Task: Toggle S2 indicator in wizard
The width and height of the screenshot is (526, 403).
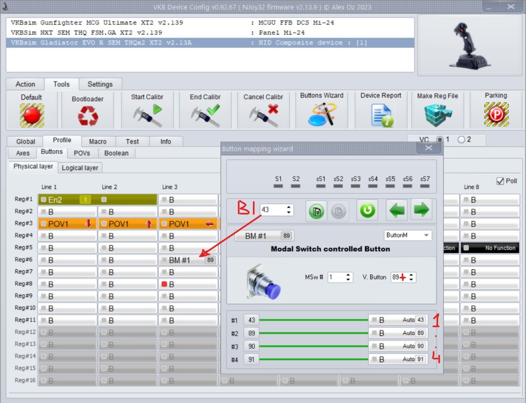Action: 296,186
